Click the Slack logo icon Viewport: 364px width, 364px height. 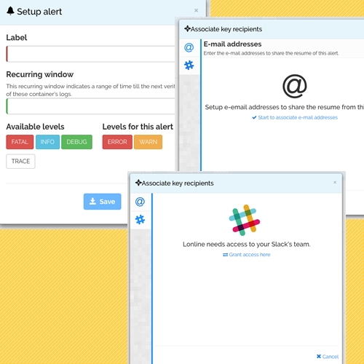tap(245, 220)
